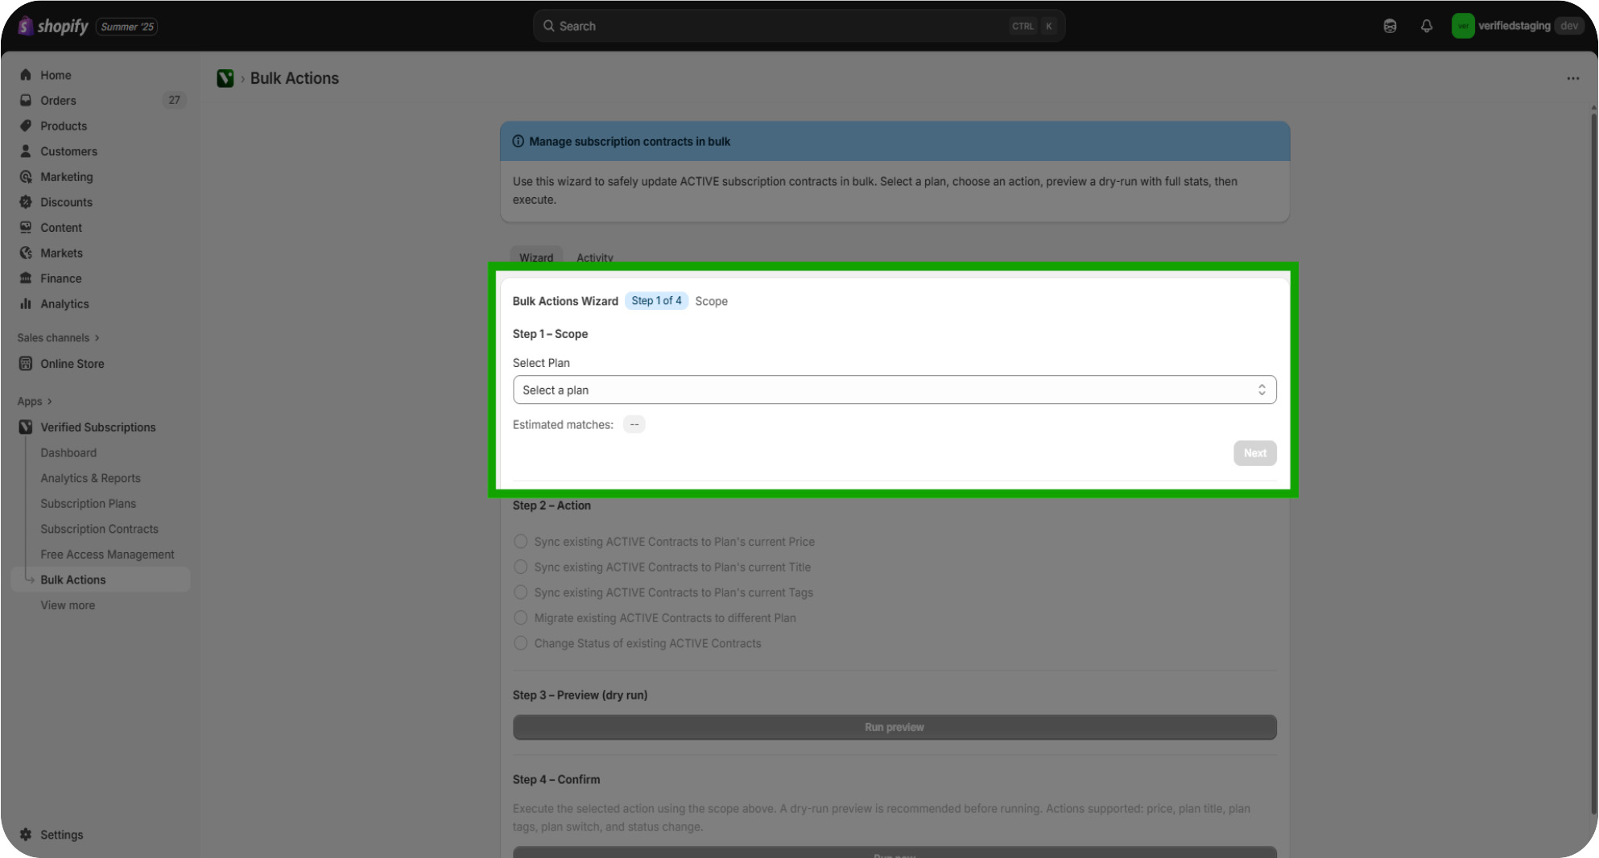Click the Summer '25 edition badge
The image size is (1599, 858).
(x=127, y=27)
